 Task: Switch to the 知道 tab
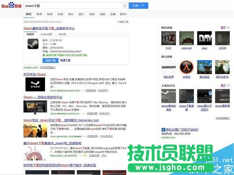60,14
